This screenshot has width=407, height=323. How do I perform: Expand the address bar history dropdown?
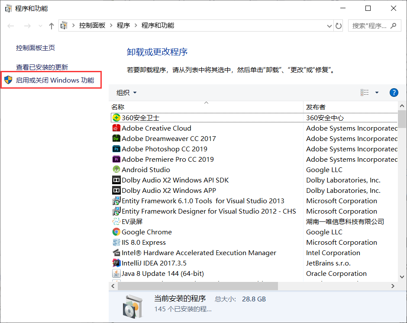pyautogui.click(x=329, y=26)
